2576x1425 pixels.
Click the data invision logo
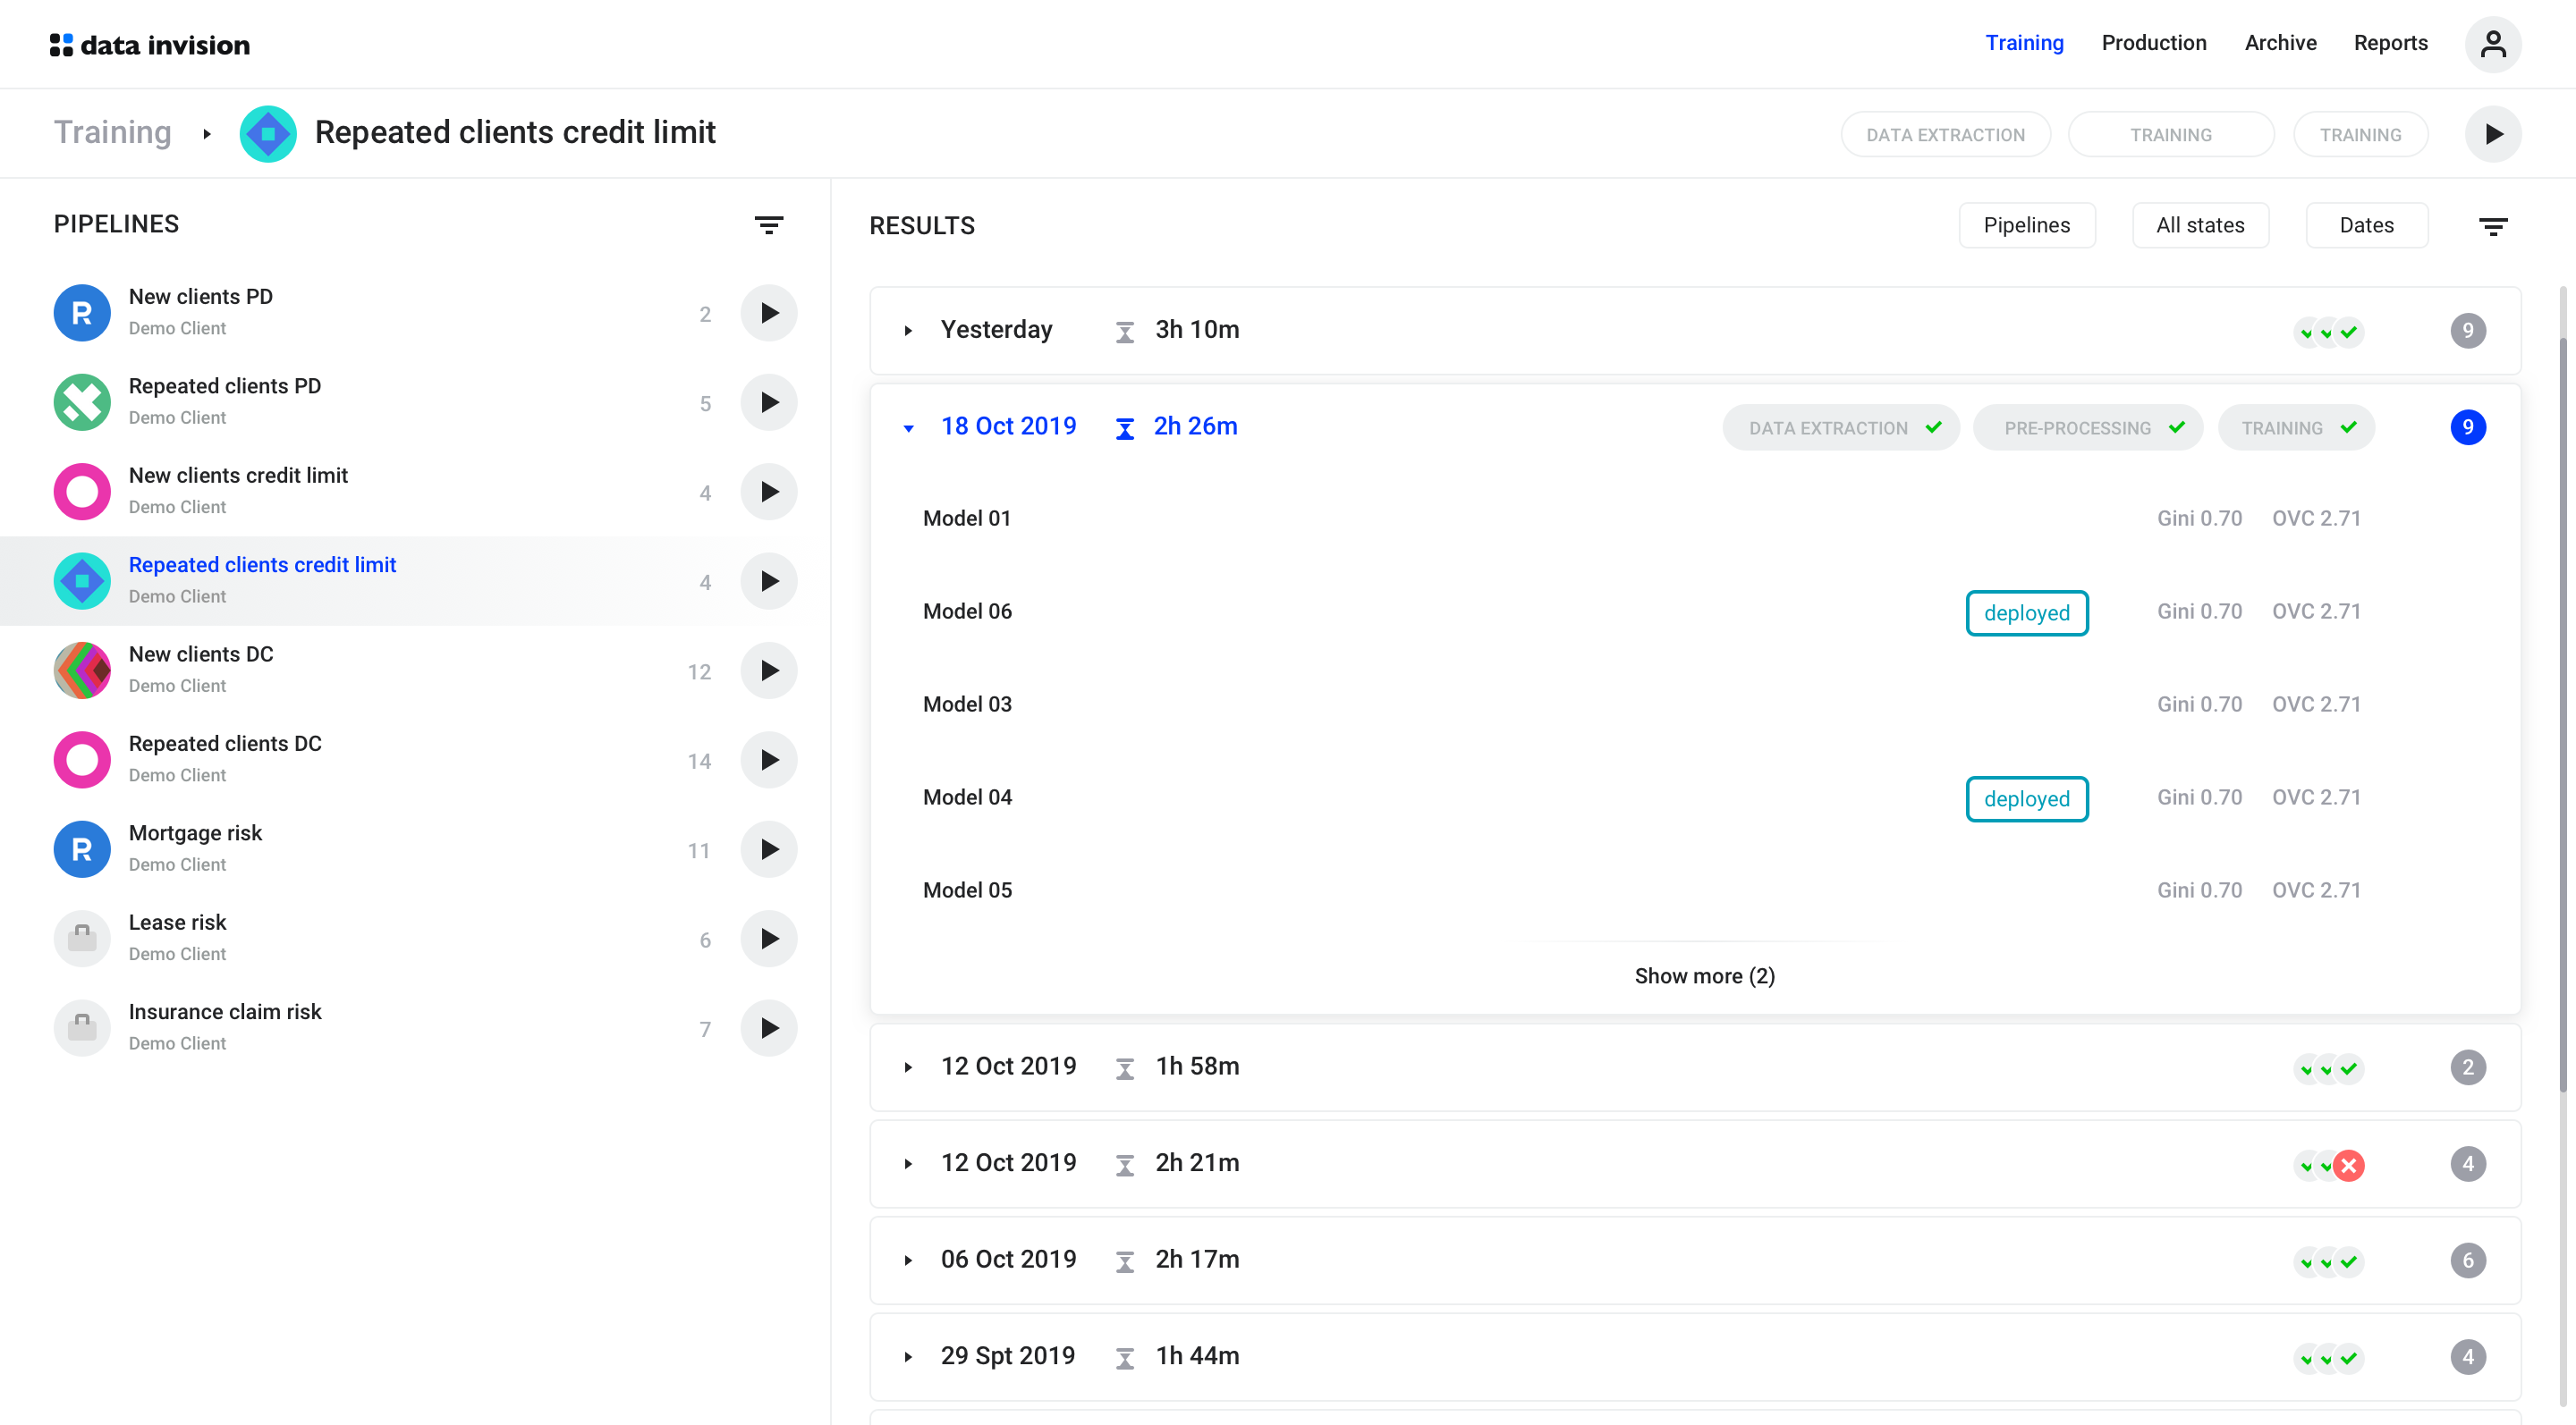150,45
